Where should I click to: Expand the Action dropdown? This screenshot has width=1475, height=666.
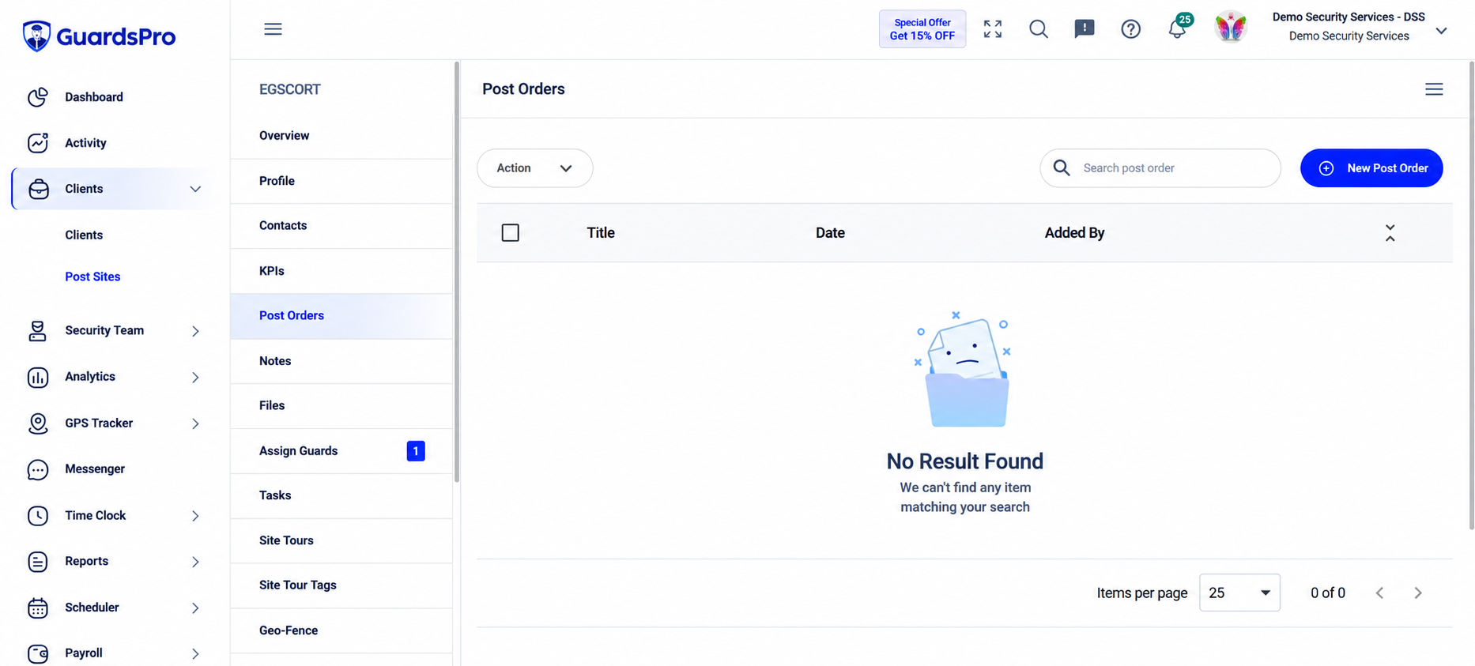(534, 168)
